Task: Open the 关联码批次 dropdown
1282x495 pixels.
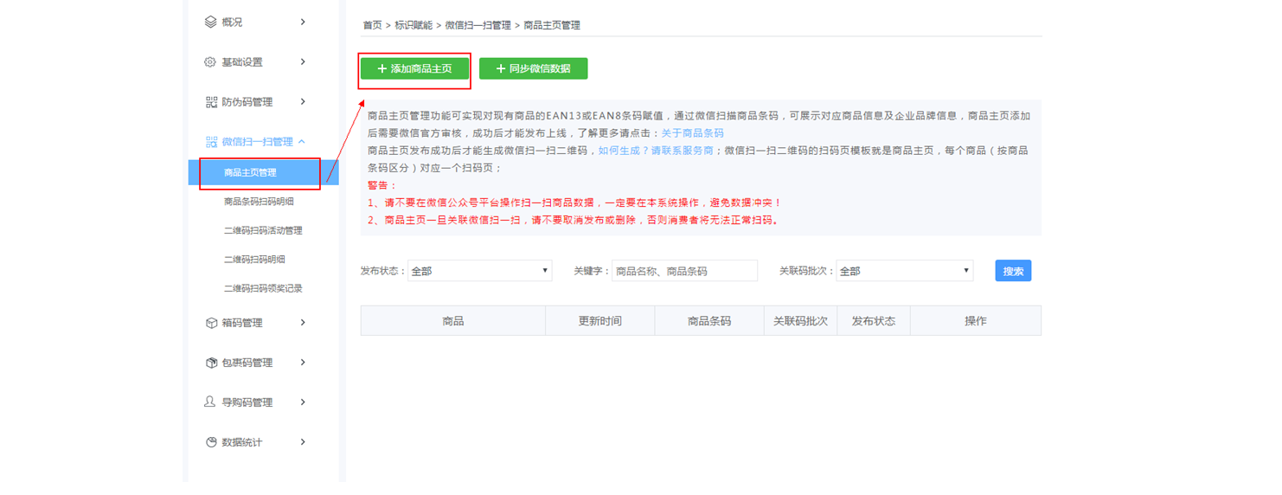Action: 904,271
